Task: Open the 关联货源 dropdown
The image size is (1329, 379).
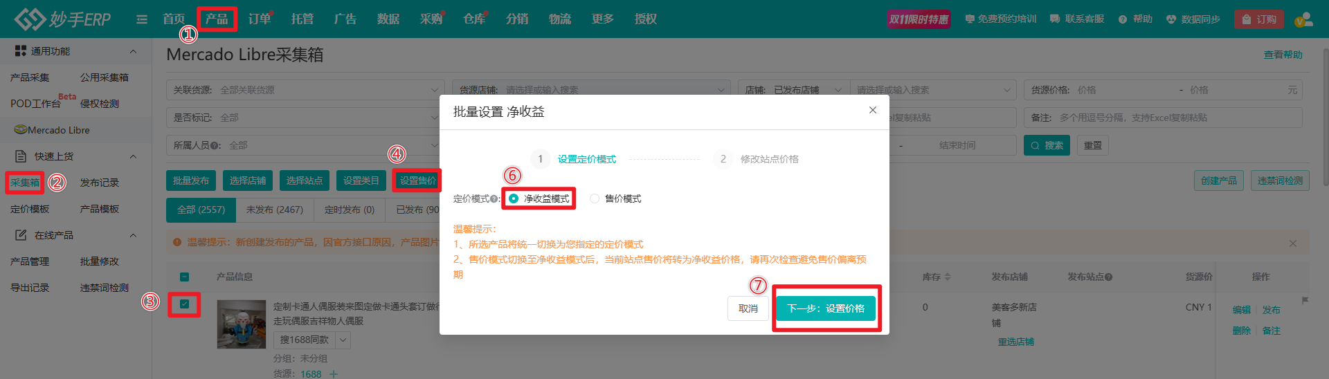Action: (x=305, y=90)
